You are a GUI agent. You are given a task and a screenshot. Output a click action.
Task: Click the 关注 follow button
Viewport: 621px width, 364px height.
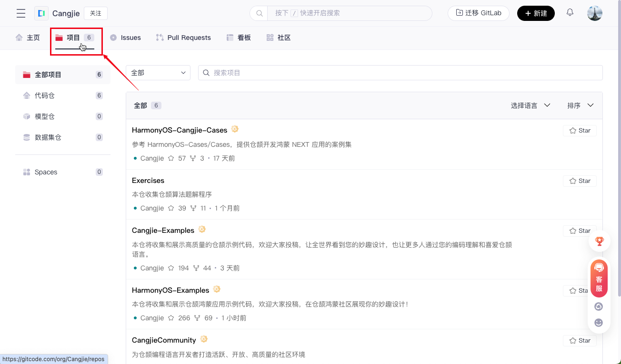[96, 13]
